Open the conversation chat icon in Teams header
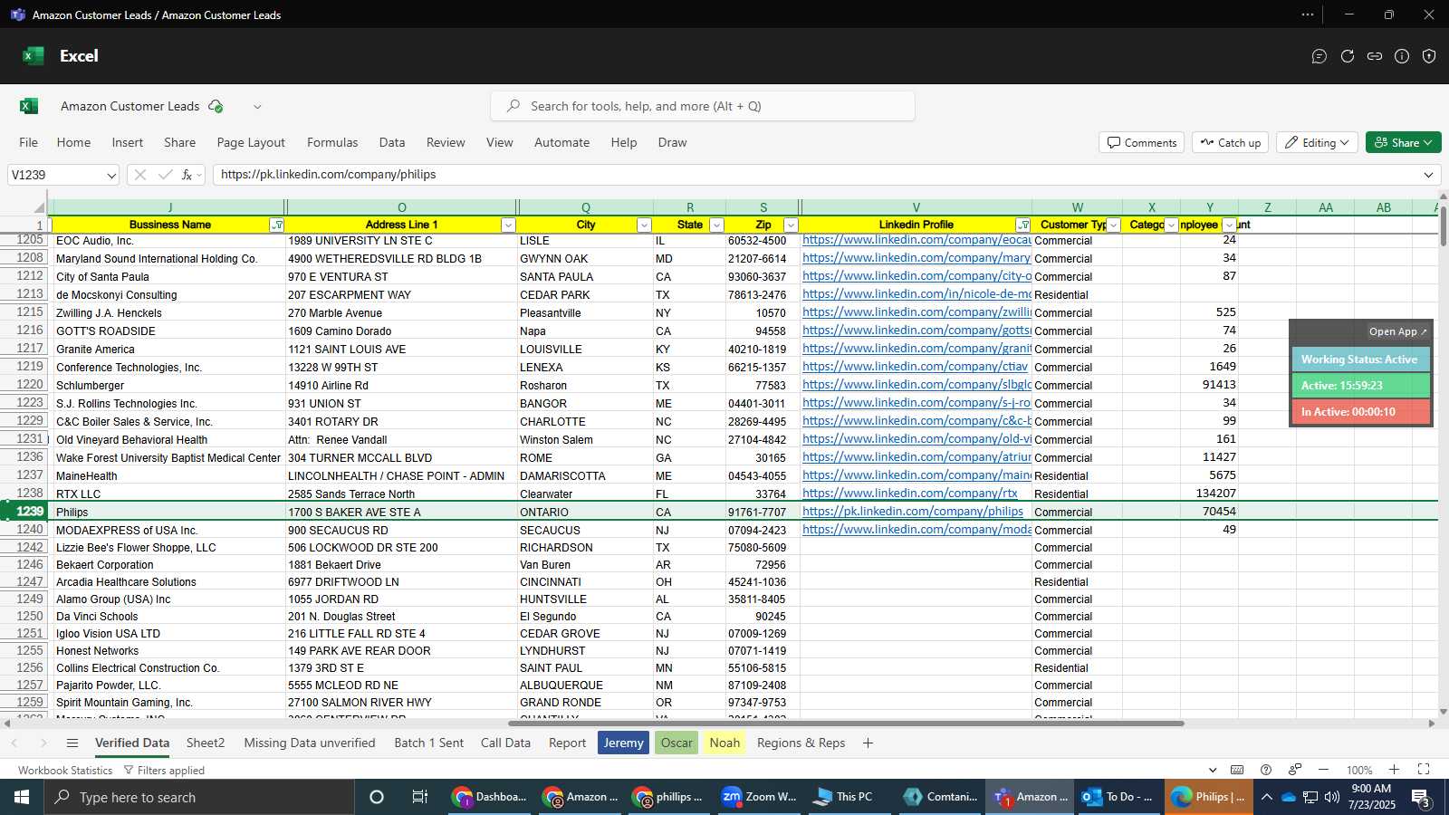 (1319, 56)
